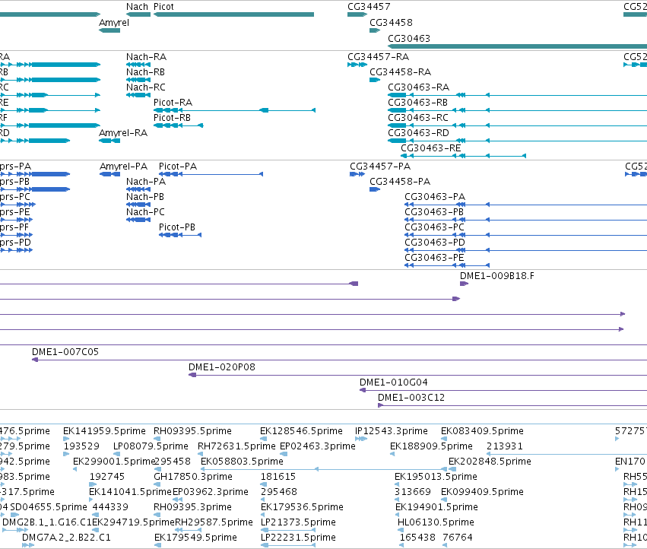Viewport: 647px width, 549px height.
Task: Click EST HL06130.5prime
Action: (x=436, y=522)
